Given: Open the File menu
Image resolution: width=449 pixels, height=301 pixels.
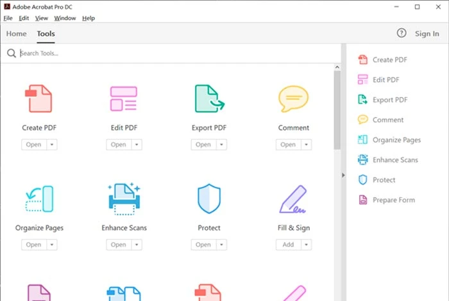Looking at the screenshot, I should 8,19.
